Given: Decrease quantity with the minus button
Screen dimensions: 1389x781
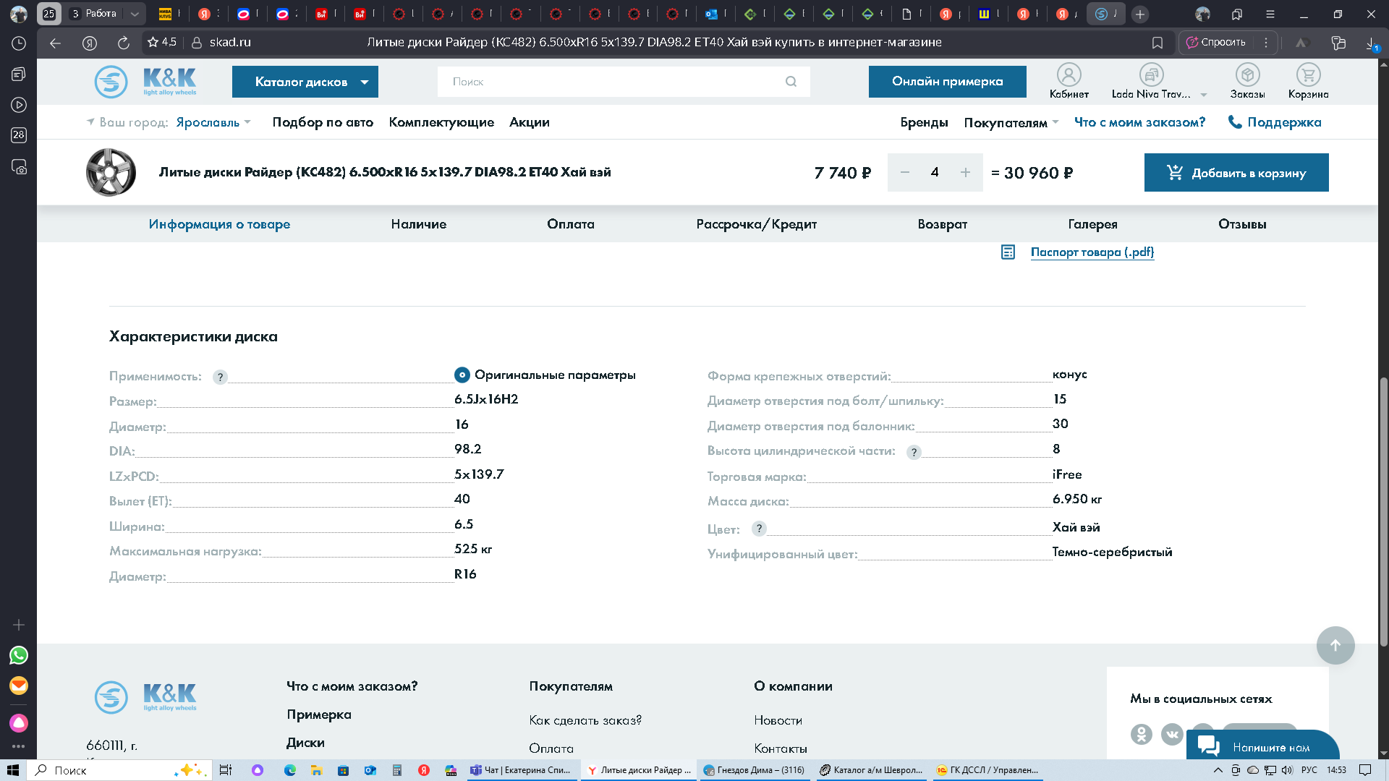Looking at the screenshot, I should (x=904, y=172).
